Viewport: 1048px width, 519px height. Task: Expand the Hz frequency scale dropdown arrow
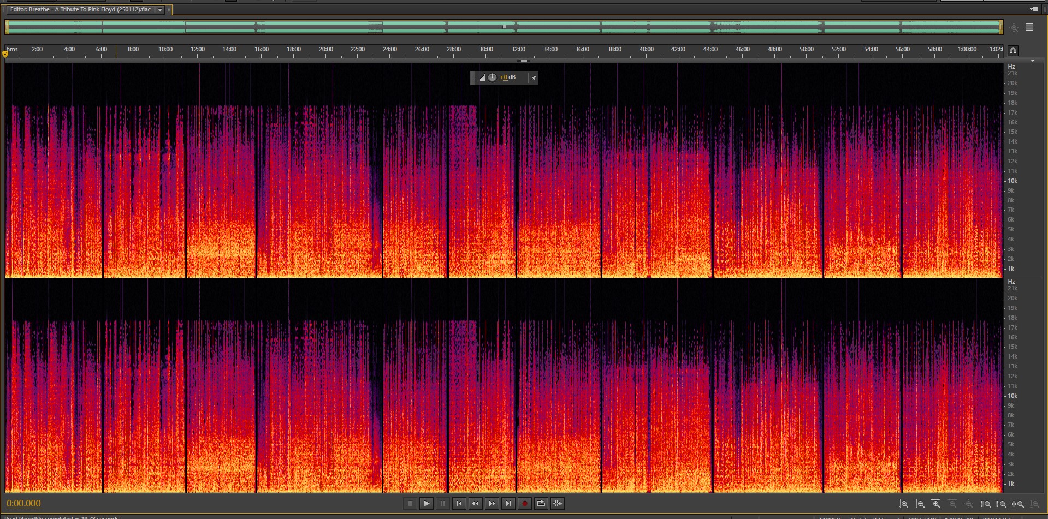point(1032,61)
